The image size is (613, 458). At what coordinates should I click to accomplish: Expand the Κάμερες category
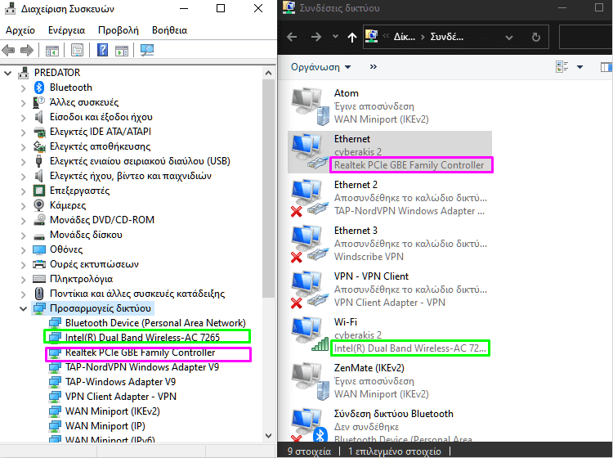pyautogui.click(x=23, y=205)
